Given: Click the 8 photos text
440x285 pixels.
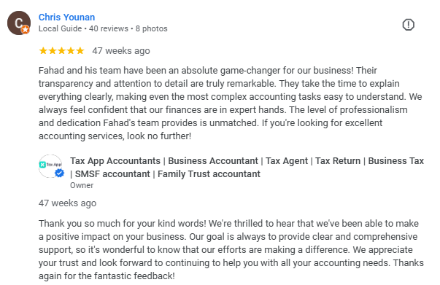Looking at the screenshot, I should click(x=152, y=28).
